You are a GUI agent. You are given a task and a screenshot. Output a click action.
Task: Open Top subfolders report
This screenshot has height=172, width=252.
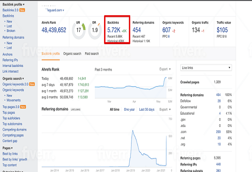pyautogui.click(x=11, y=118)
